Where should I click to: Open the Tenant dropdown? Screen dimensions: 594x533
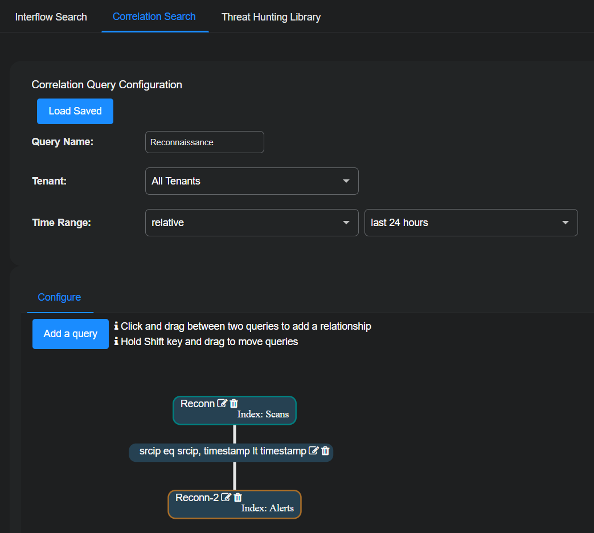[252, 181]
